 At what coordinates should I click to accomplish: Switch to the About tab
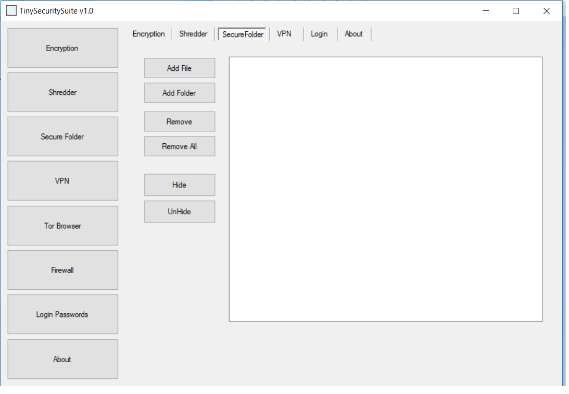[x=353, y=34]
